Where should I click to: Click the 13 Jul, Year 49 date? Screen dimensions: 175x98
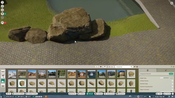pos(160,97)
